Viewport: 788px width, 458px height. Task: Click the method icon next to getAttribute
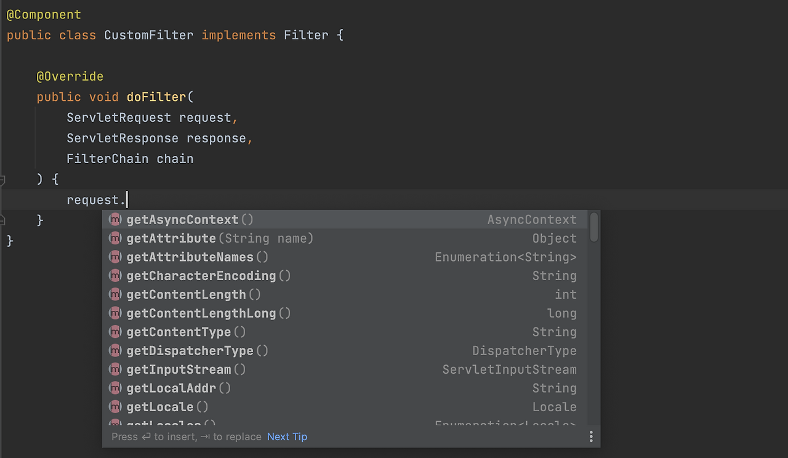[115, 238]
